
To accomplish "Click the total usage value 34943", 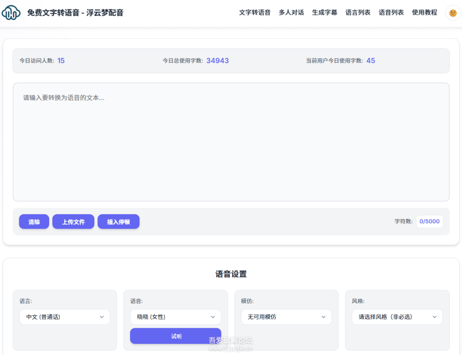I will point(217,61).
